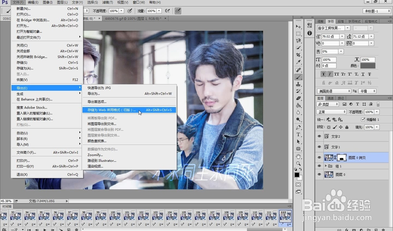Select the Zoom tool
The image size is (393, 231).
298,164
